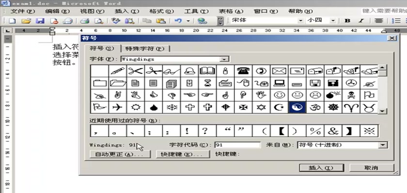
Task: Open the 表格 menu
Action: click(x=231, y=12)
